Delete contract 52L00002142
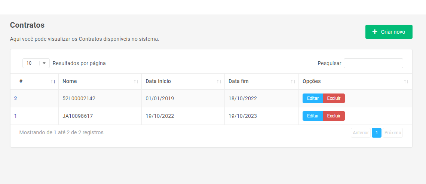The width and height of the screenshot is (426, 184). [334, 98]
